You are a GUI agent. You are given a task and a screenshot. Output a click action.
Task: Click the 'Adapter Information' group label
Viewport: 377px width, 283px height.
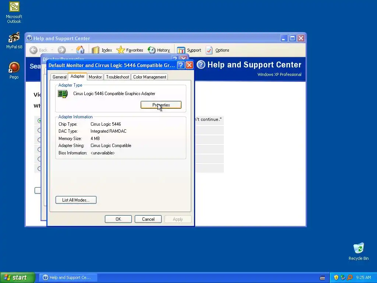[x=75, y=117]
